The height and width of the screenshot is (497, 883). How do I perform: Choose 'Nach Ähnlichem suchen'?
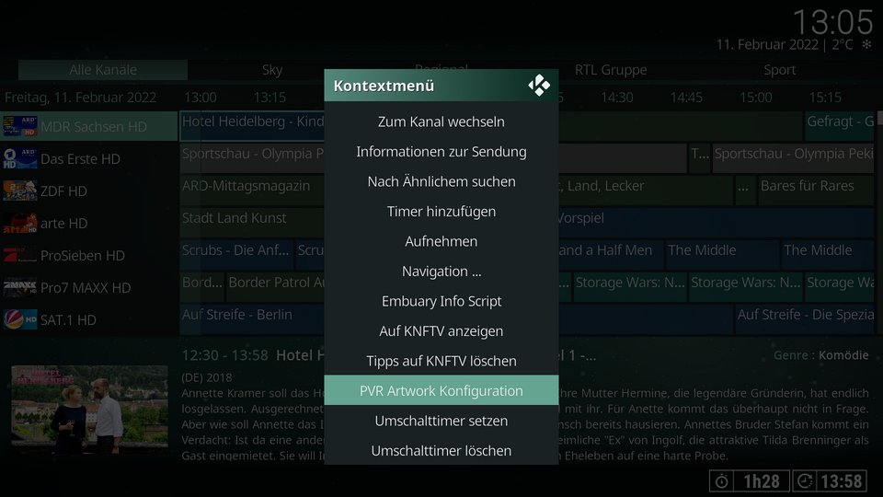pos(441,181)
